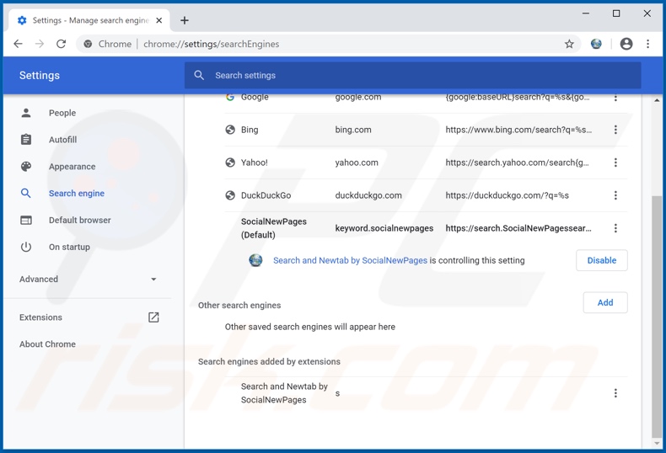Click scrollbar down arrow

pos(657,444)
